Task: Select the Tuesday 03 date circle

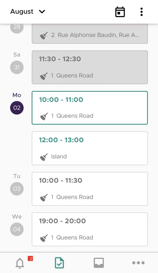Action: pos(17,189)
